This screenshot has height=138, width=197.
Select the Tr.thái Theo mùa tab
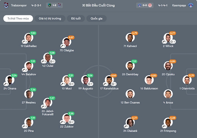click(18, 19)
